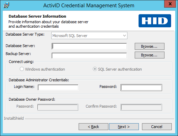Click the "InstallShield" text
The width and height of the screenshot is (178, 136).
pos(14,118)
